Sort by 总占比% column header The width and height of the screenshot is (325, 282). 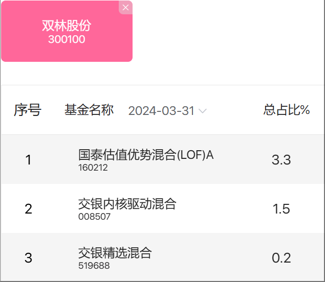tap(287, 110)
